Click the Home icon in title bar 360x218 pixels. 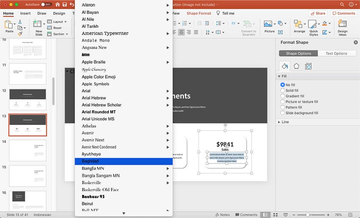pos(58,4)
